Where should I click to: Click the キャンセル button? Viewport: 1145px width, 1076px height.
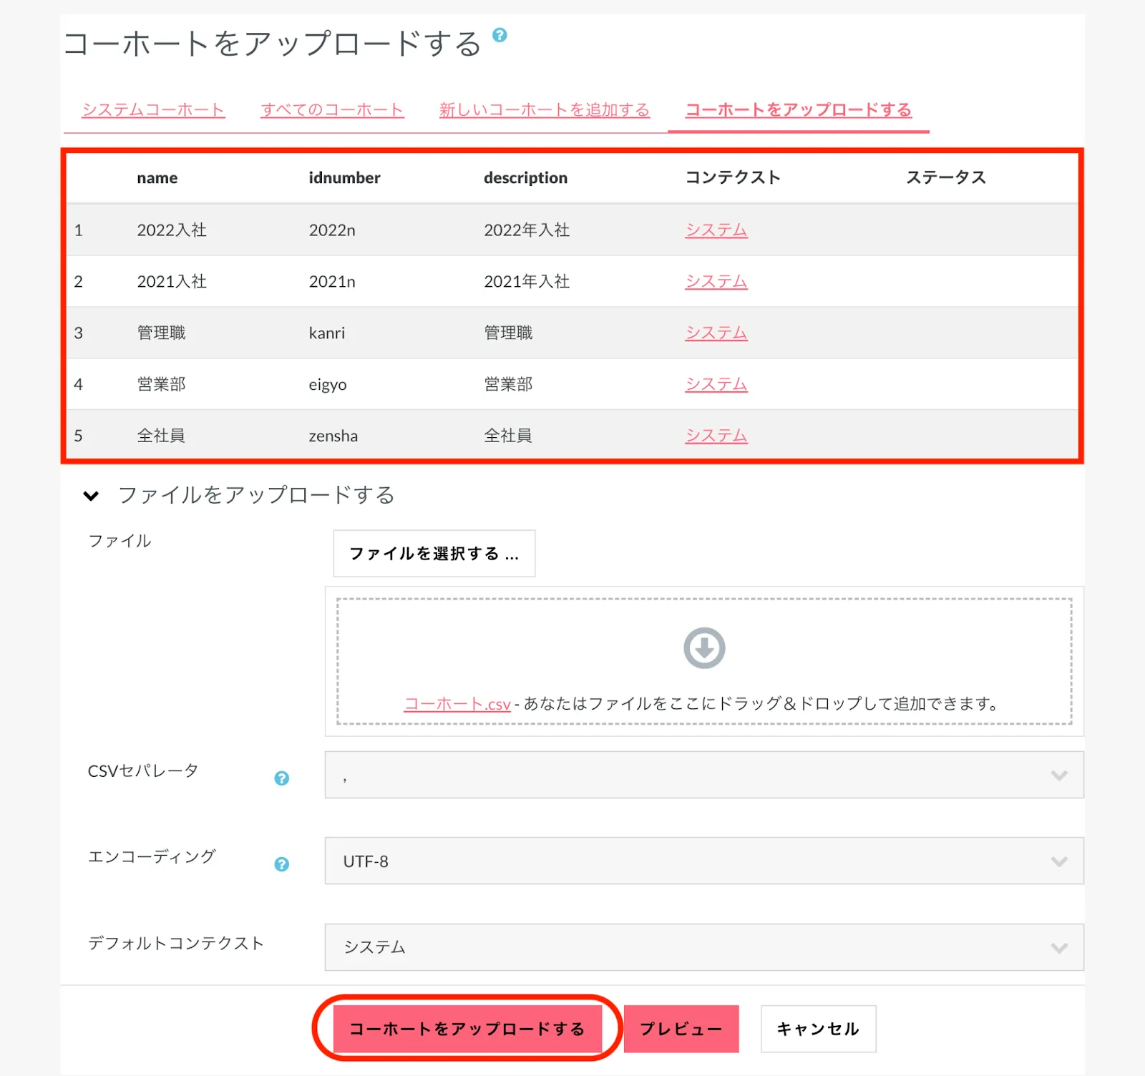coord(818,1029)
